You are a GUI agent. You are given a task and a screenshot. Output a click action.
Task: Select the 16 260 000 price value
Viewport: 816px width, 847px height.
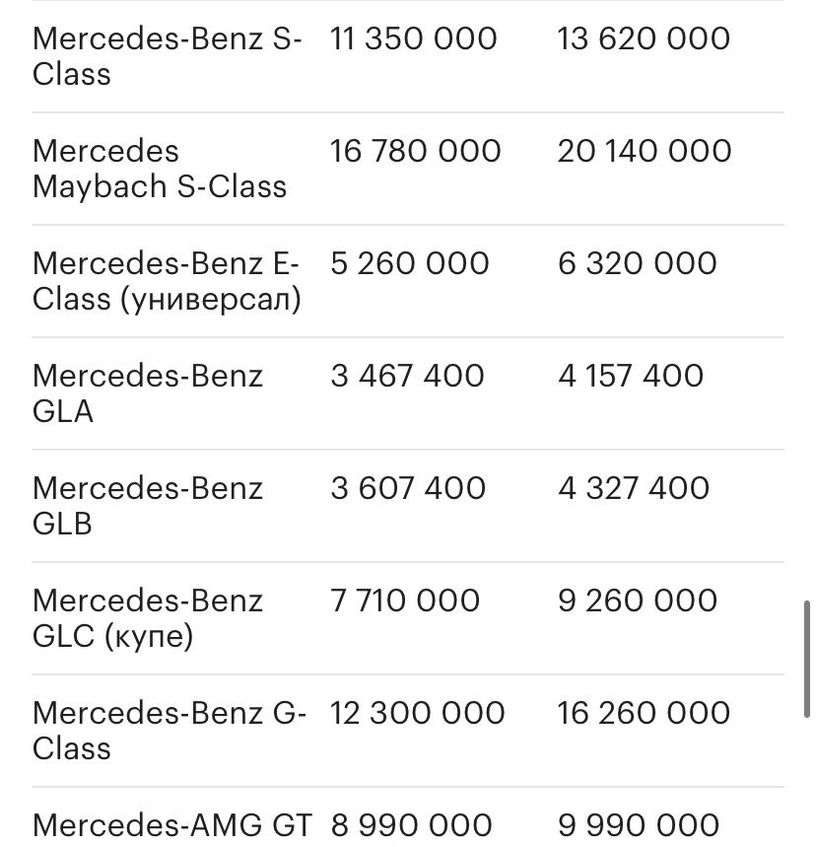[x=644, y=713]
